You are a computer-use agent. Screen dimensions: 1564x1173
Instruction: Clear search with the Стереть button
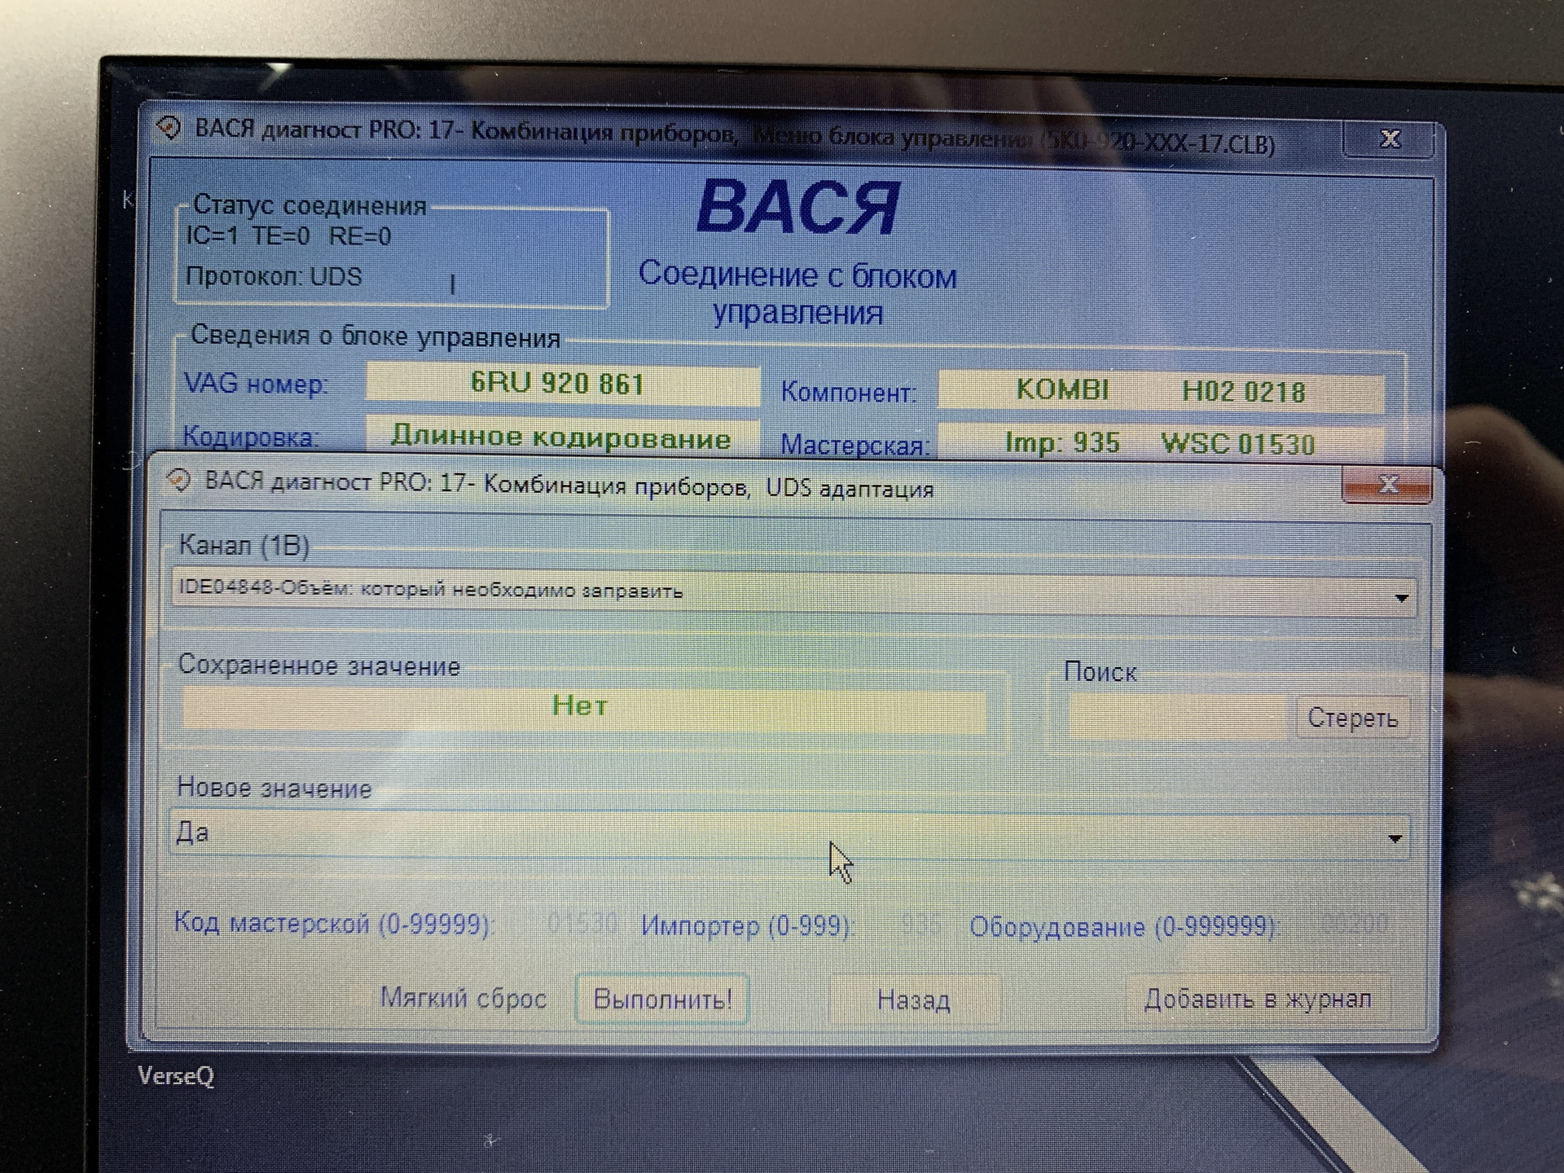(x=1352, y=718)
